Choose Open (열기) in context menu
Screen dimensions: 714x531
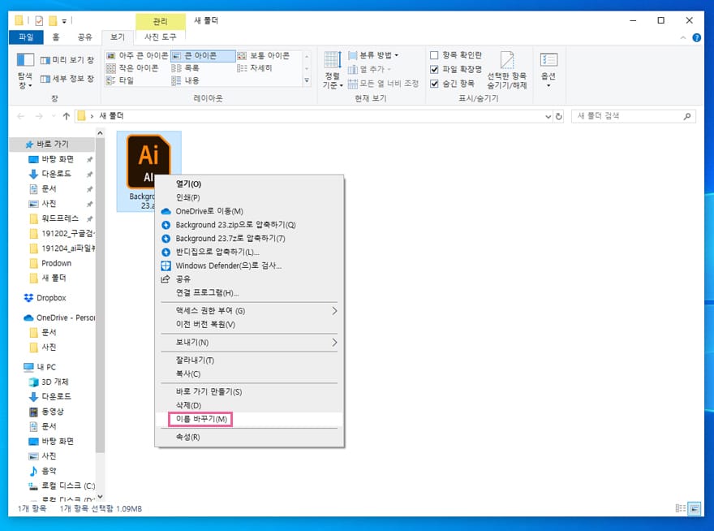coord(250,183)
